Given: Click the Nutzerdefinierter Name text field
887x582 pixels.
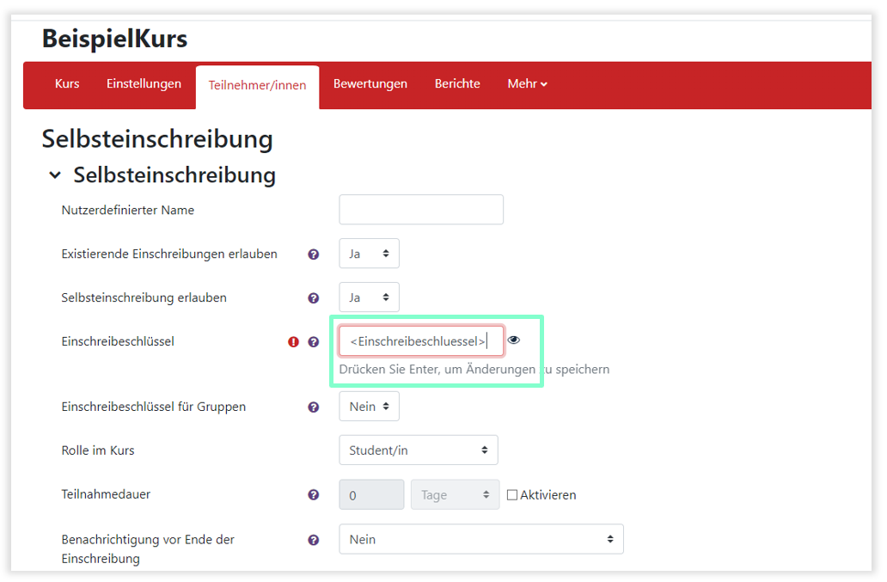Looking at the screenshot, I should tap(421, 210).
